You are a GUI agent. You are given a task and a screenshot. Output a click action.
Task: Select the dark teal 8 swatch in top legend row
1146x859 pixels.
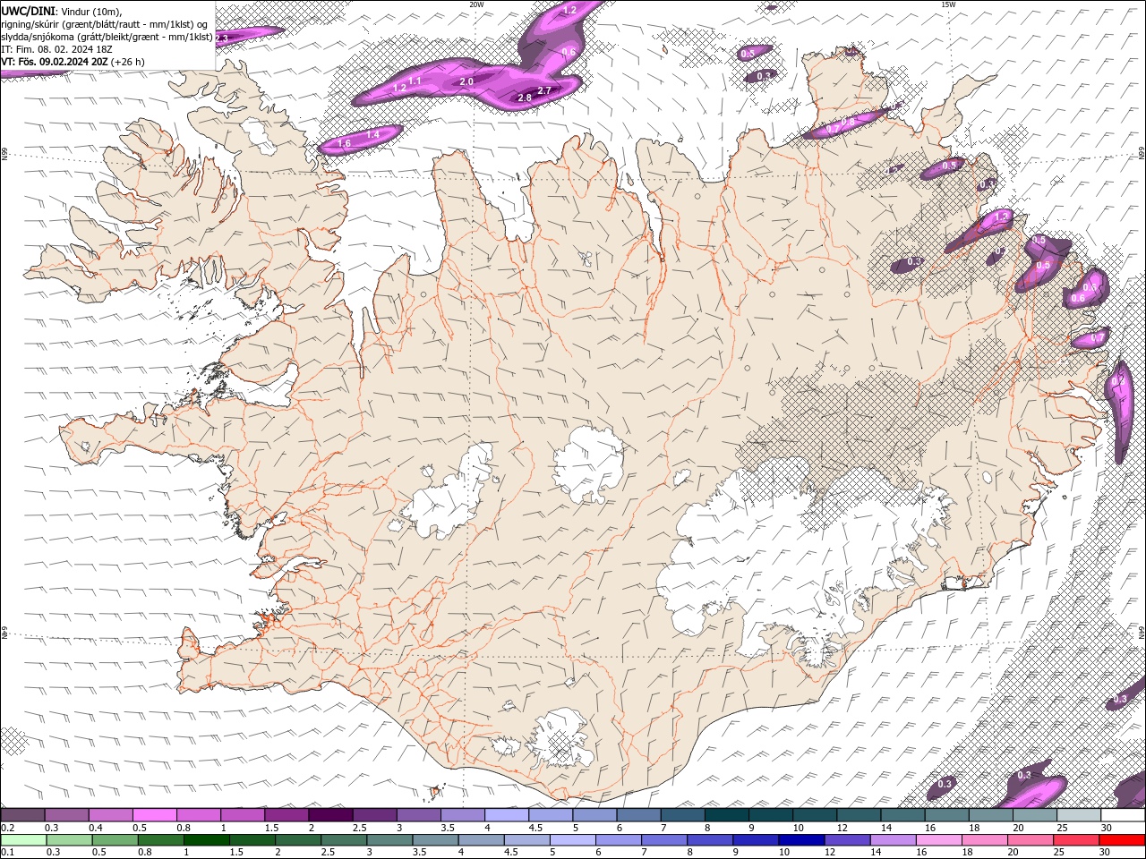[x=727, y=815]
